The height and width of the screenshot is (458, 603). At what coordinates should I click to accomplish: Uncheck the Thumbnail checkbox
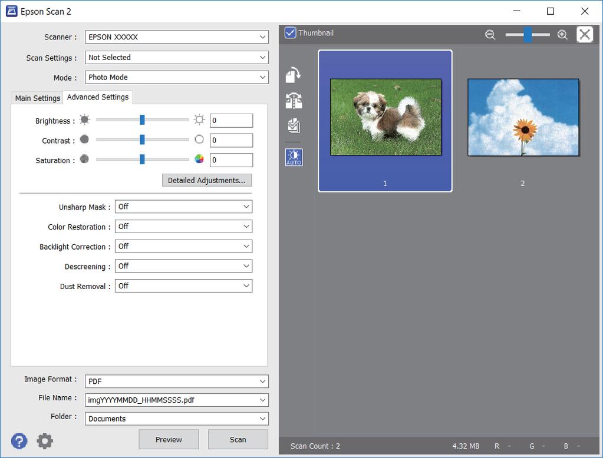291,32
